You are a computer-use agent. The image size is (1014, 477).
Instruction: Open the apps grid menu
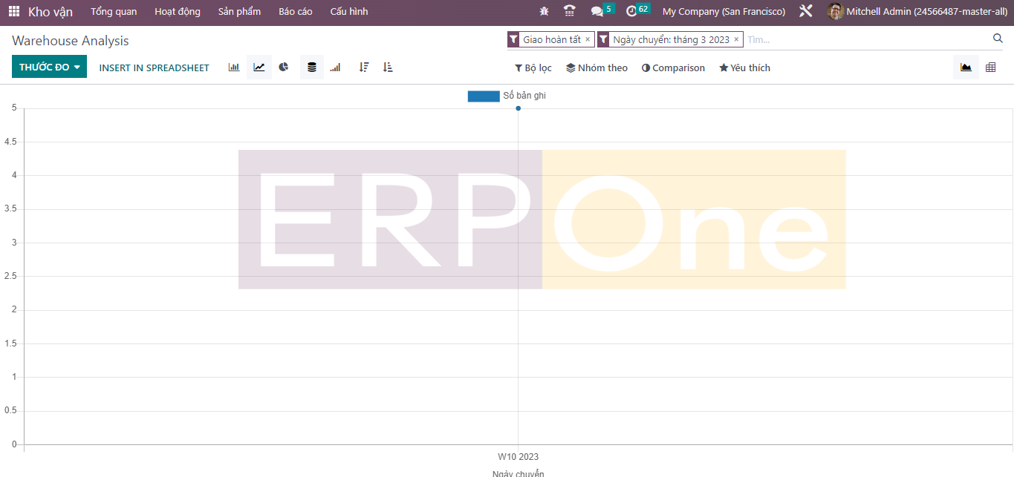(14, 12)
